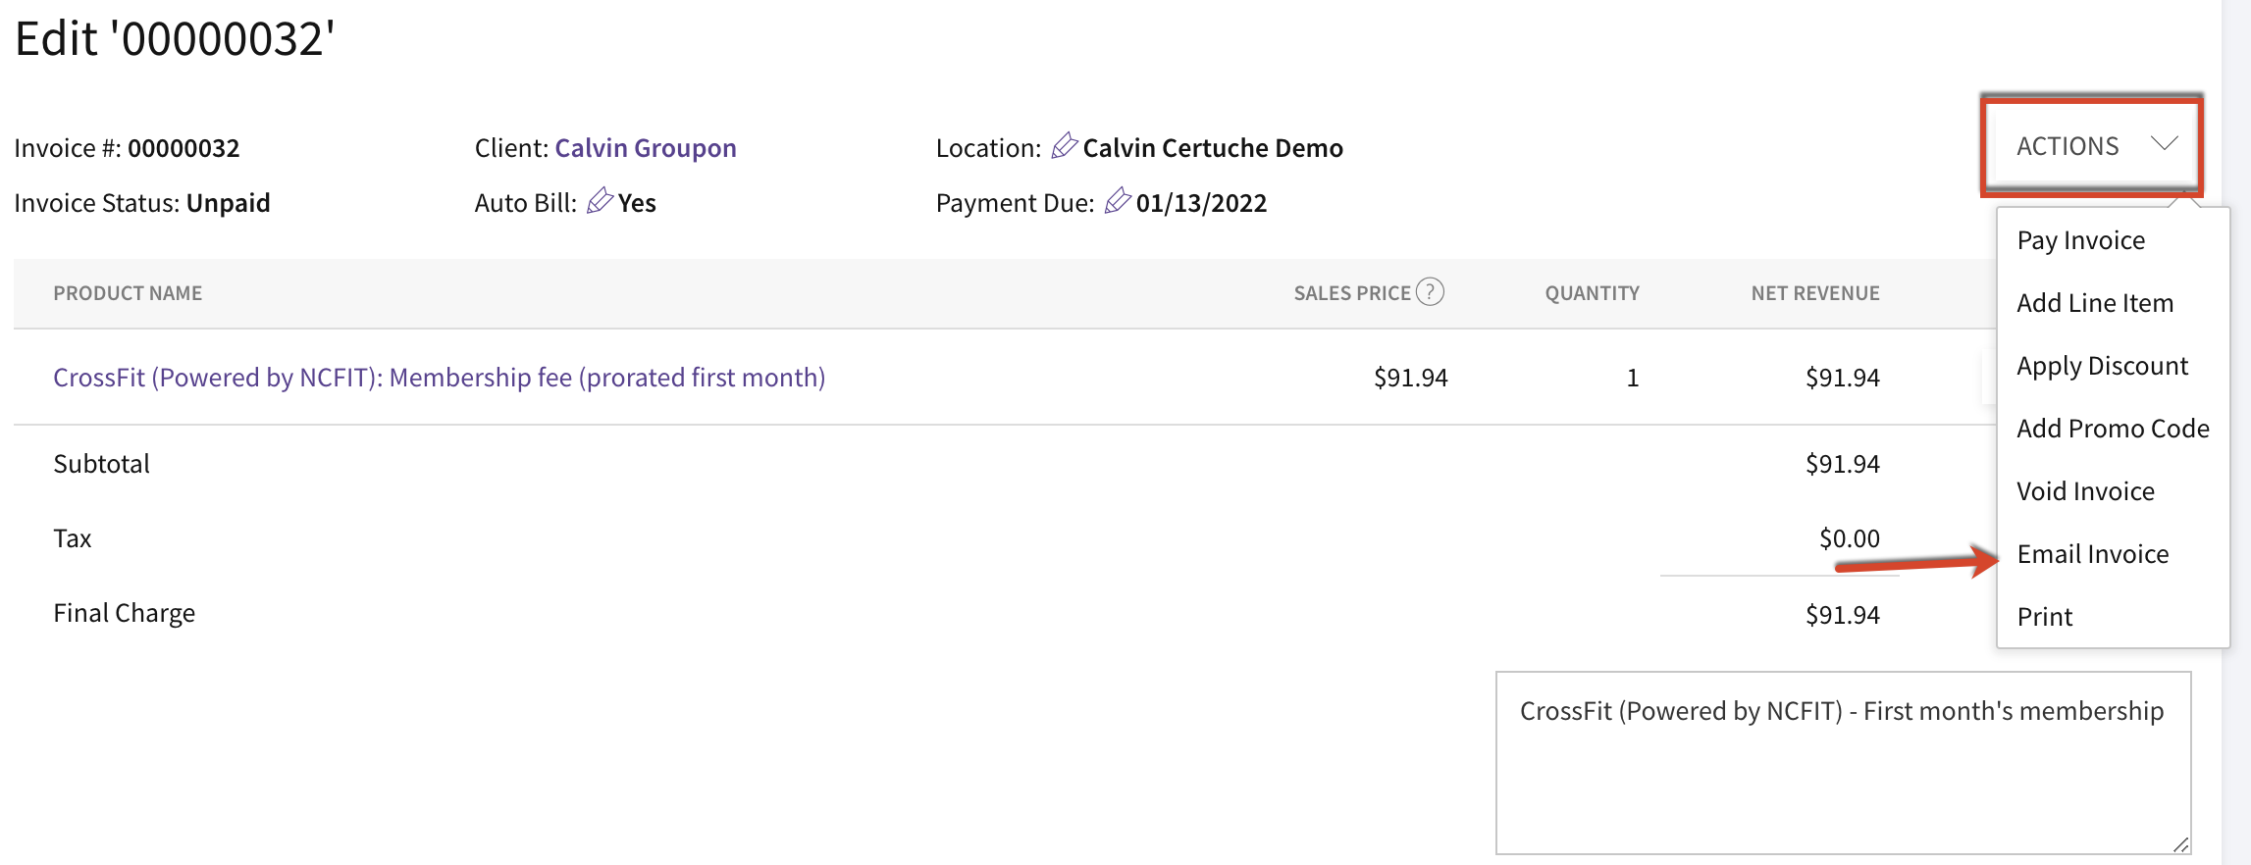Select Apply Discount in actions menu
2251x865 pixels.
pyautogui.click(x=2102, y=366)
